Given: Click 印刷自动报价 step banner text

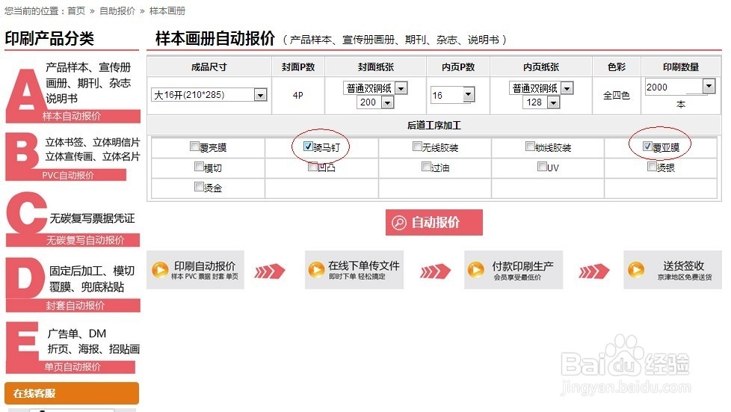Looking at the screenshot, I should coord(205,266).
